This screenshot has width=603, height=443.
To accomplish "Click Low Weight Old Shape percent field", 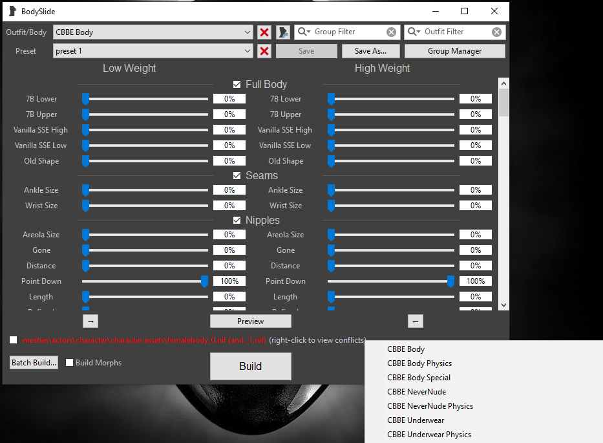I will coord(229,161).
